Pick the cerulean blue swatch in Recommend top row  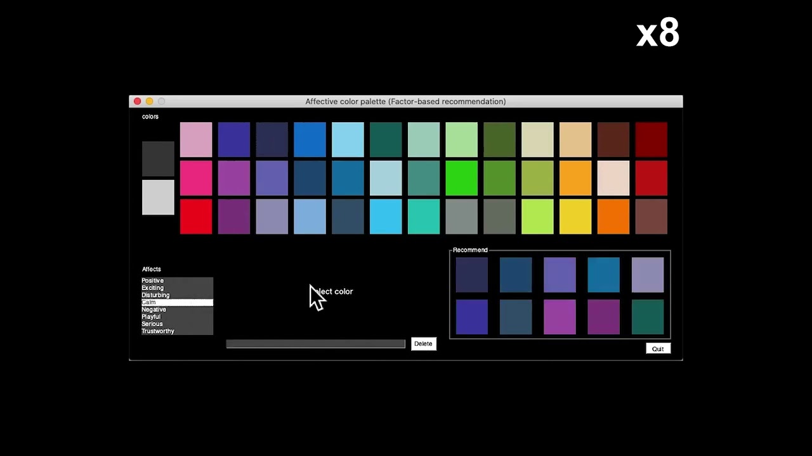604,275
